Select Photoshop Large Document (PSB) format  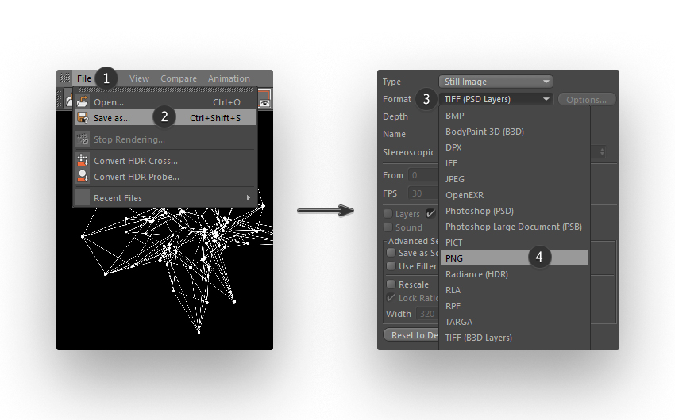click(515, 227)
